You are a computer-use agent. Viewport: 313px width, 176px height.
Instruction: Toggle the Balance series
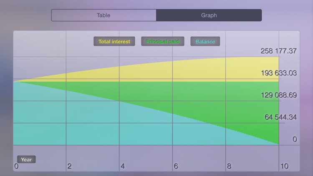tap(205, 41)
